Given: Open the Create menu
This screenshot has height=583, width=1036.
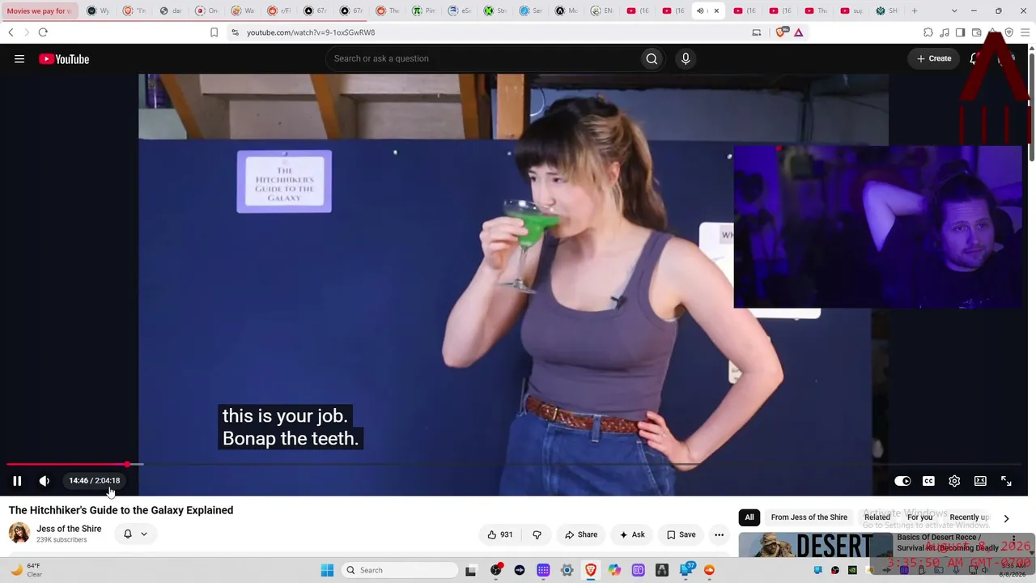Looking at the screenshot, I should pyautogui.click(x=934, y=58).
